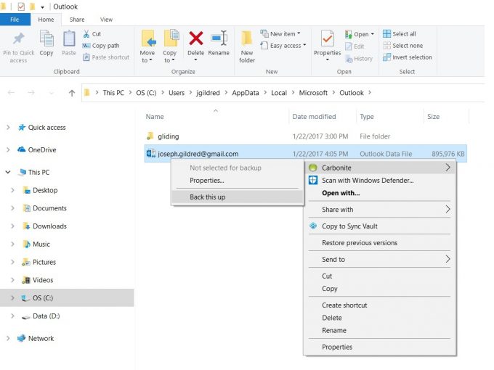Click the Outlook data file icon
The image size is (494, 370).
[151, 154]
